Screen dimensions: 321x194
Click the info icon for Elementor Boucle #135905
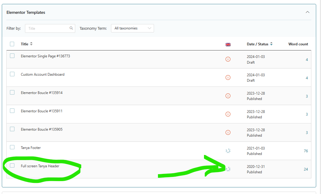228,132
